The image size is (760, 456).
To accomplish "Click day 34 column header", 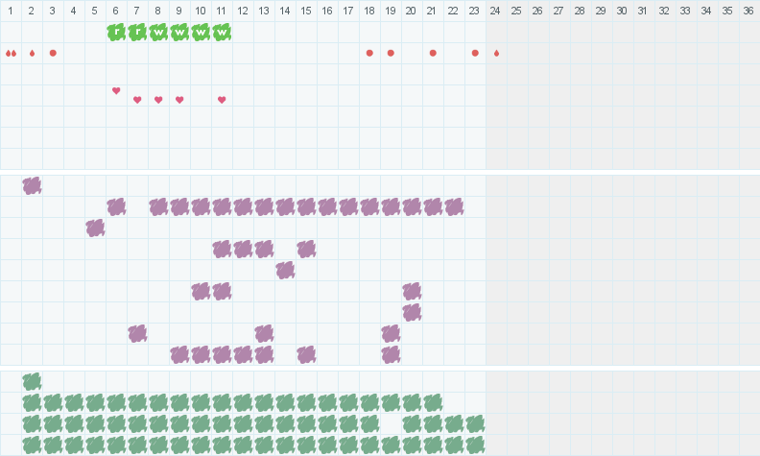I will [706, 11].
